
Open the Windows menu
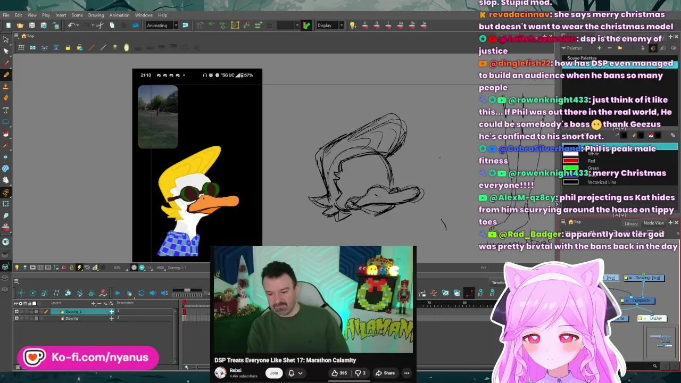(x=144, y=15)
